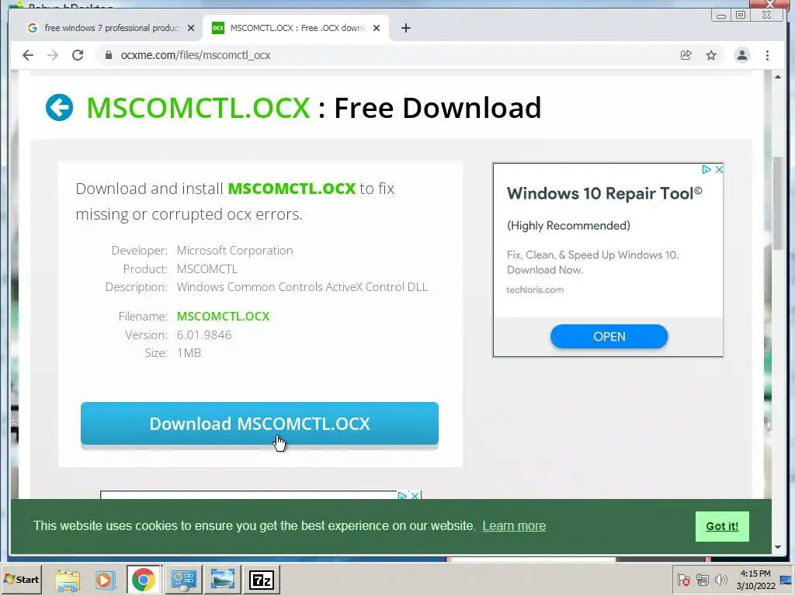Click the 1MB size value
The width and height of the screenshot is (795, 596).
189,353
